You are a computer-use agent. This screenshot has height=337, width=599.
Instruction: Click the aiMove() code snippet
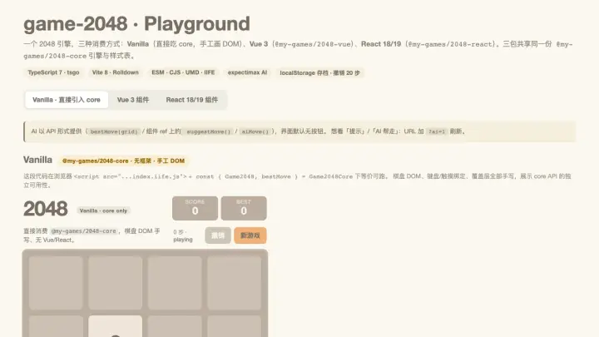point(255,131)
